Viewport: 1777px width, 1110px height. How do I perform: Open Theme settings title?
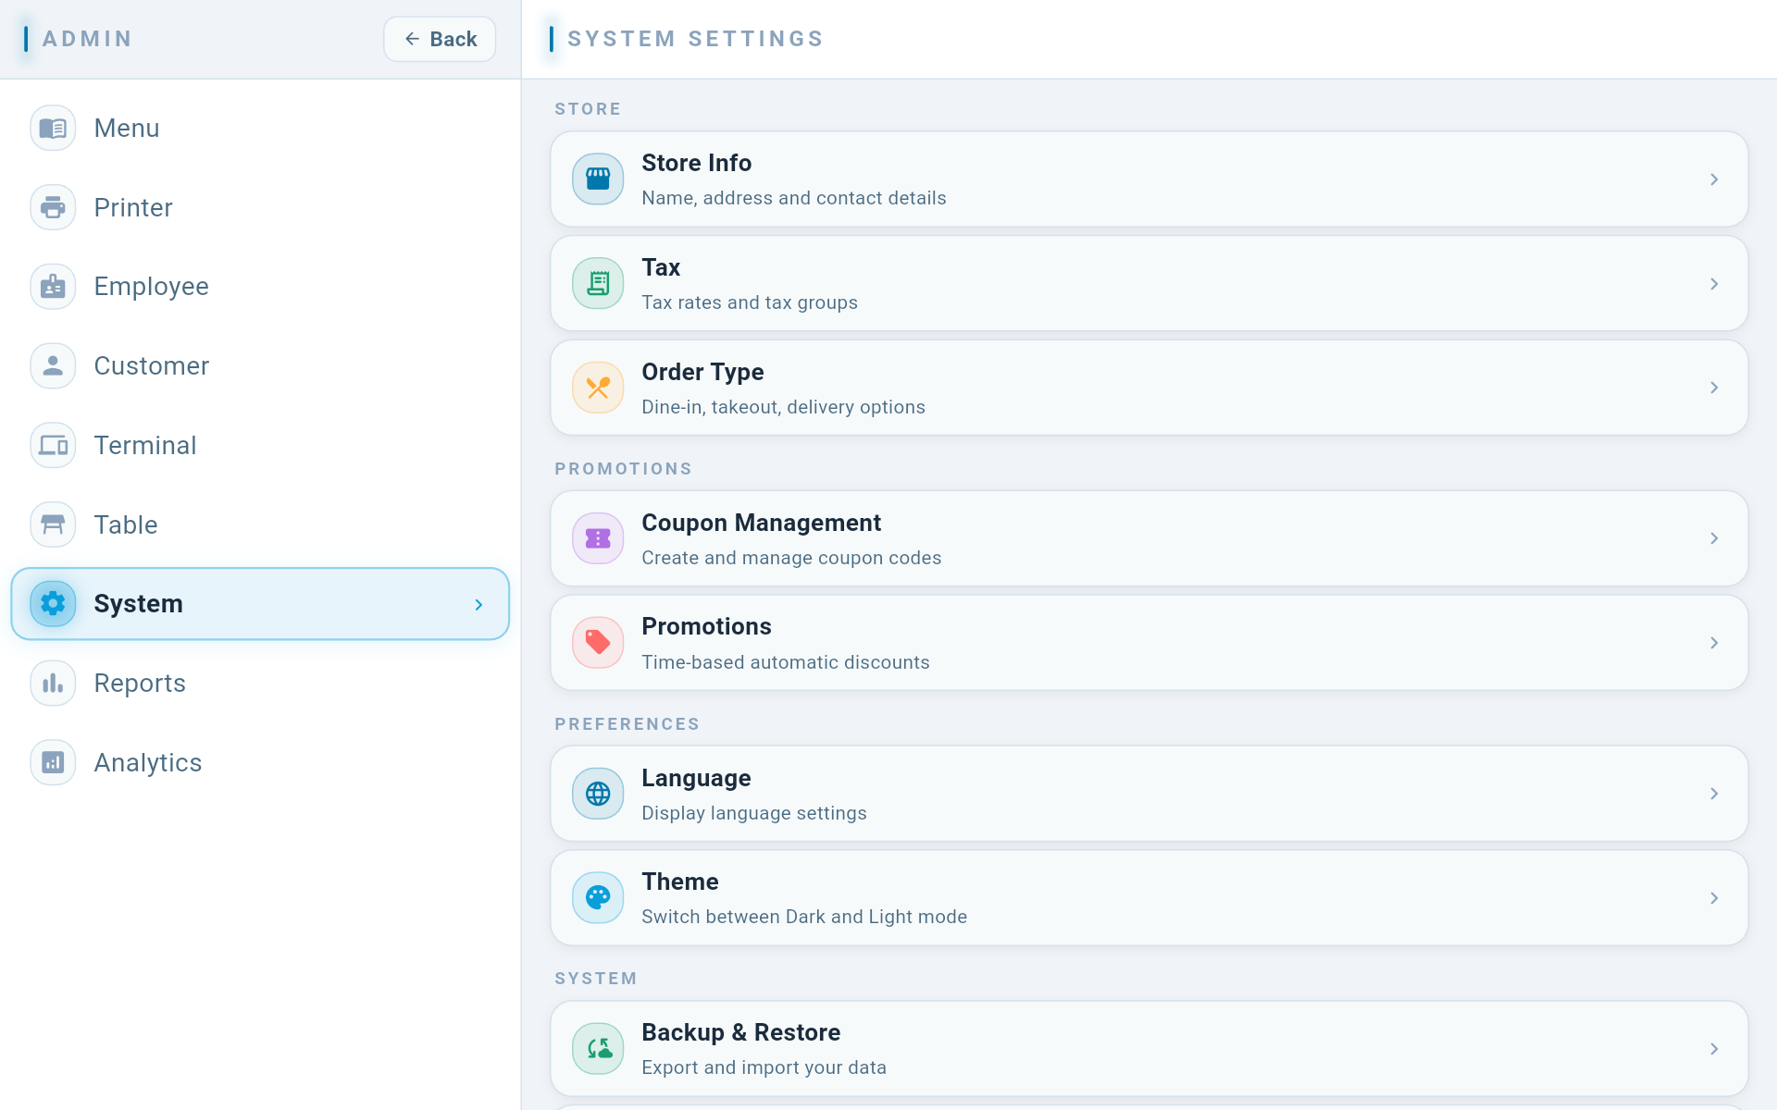[679, 882]
